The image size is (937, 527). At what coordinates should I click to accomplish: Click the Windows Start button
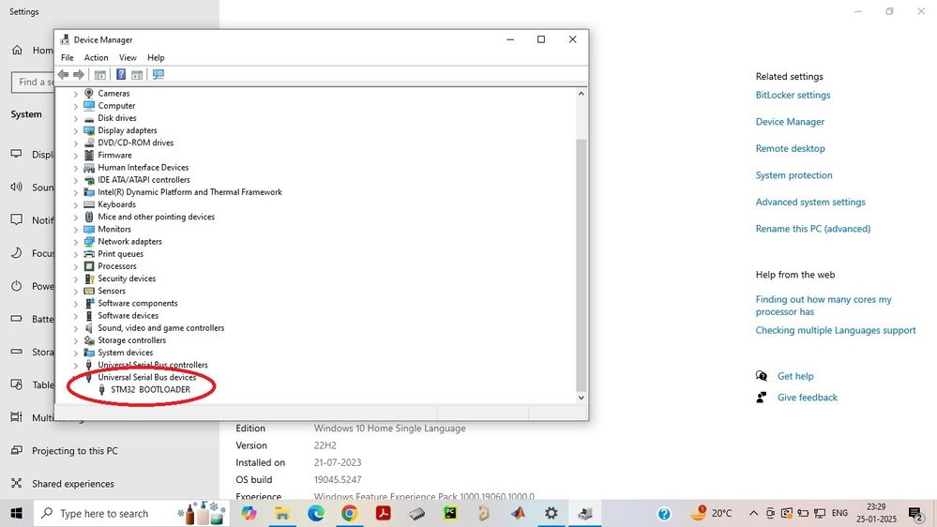17,513
